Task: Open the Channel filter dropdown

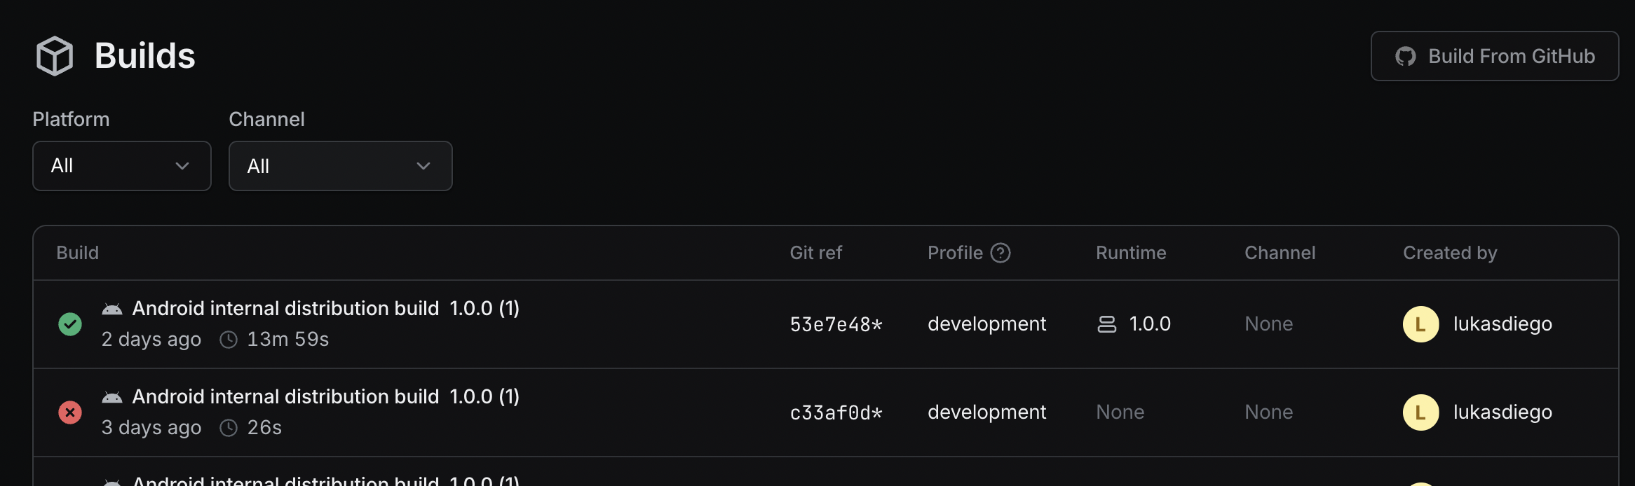Action: click(x=341, y=166)
